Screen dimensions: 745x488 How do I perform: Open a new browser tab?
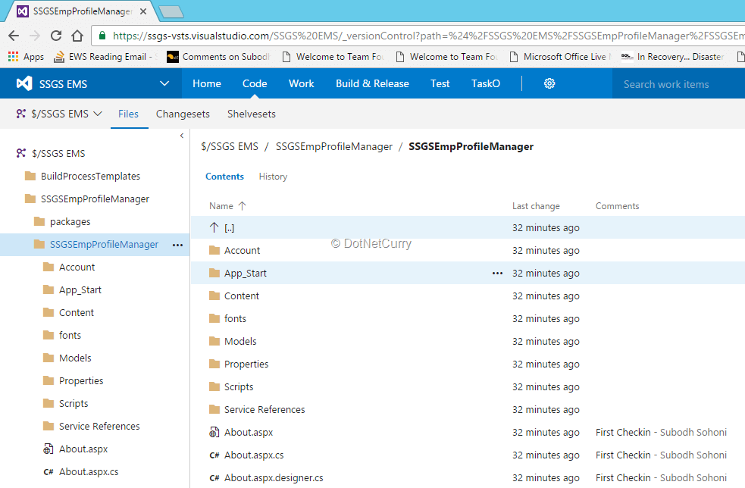pyautogui.click(x=171, y=12)
